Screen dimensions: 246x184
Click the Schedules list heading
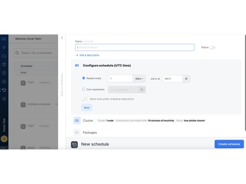(27, 66)
